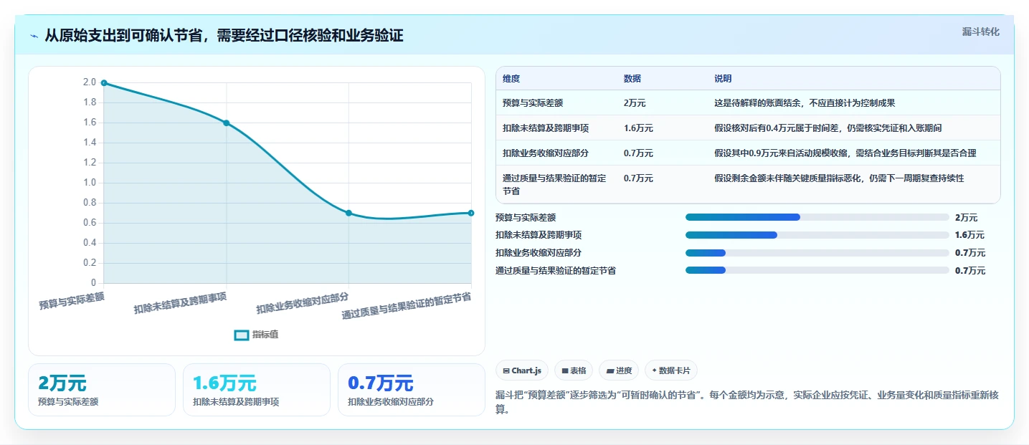Click the 数据卡片 tag
Image resolution: width=1029 pixels, height=445 pixels.
(x=670, y=370)
